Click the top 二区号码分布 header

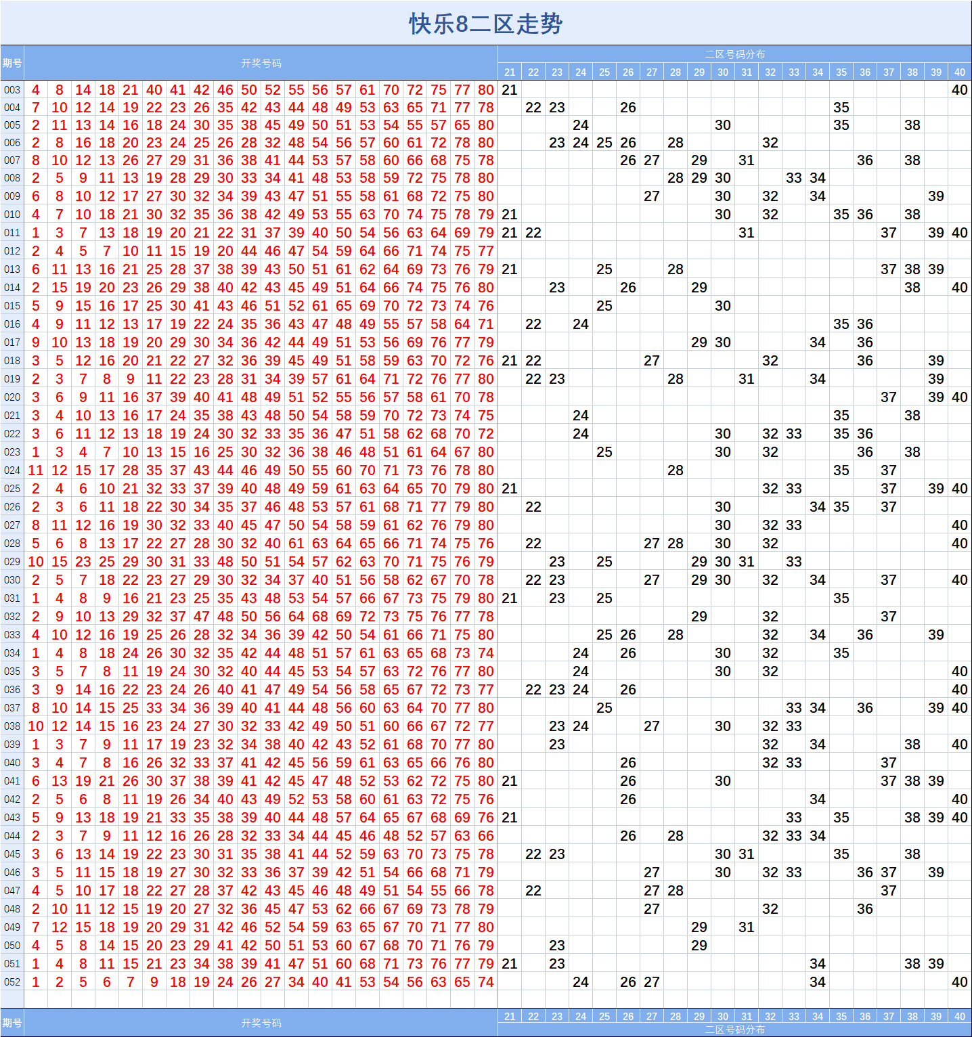coord(735,54)
